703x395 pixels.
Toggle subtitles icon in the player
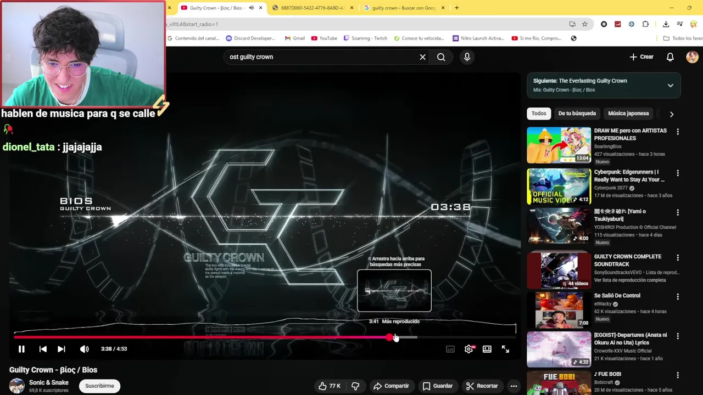[x=450, y=349]
